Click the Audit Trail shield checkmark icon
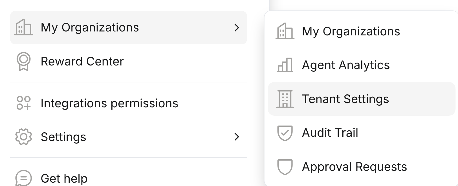Screen dimensions: 458x186 pos(285,133)
